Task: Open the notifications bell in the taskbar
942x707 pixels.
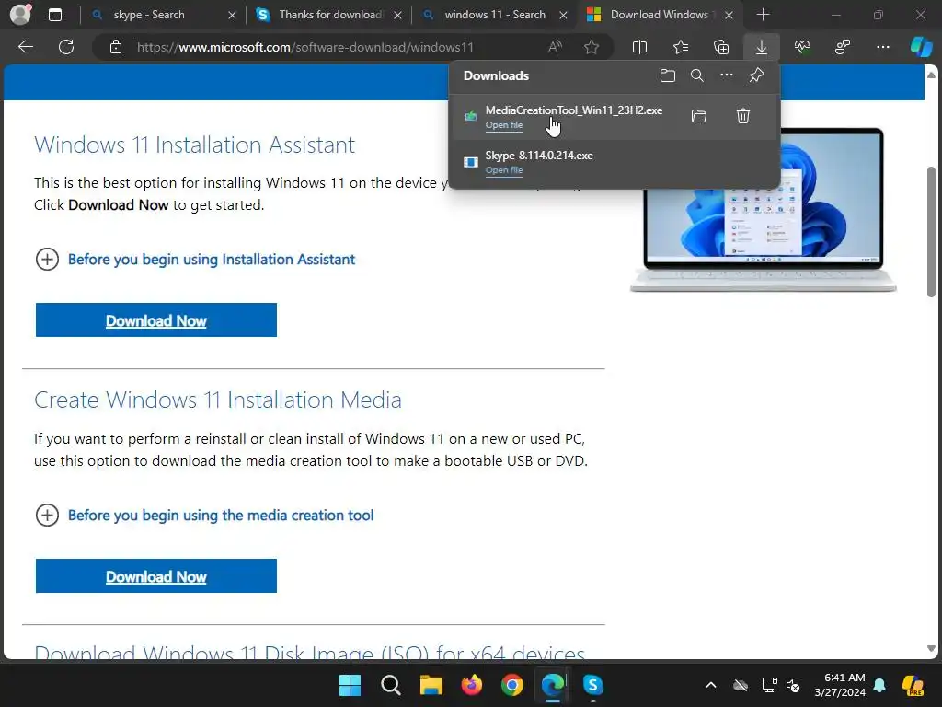Action: (879, 685)
